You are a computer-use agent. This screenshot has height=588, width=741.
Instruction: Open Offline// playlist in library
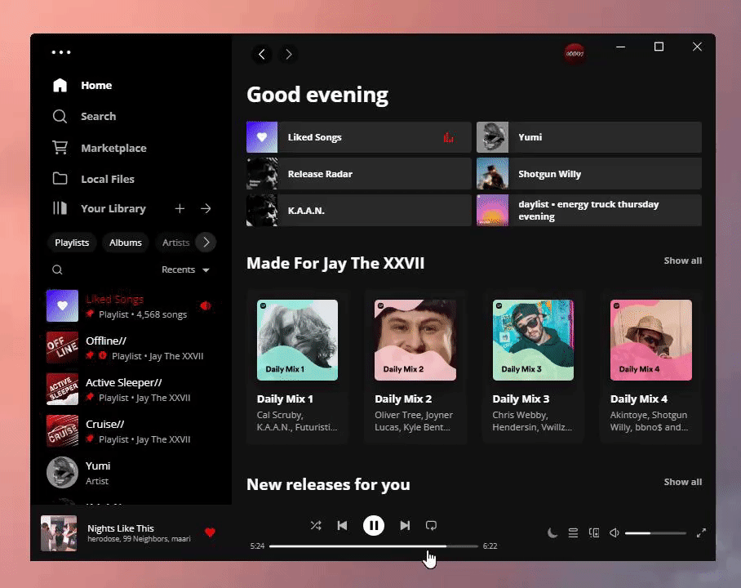tap(131, 348)
